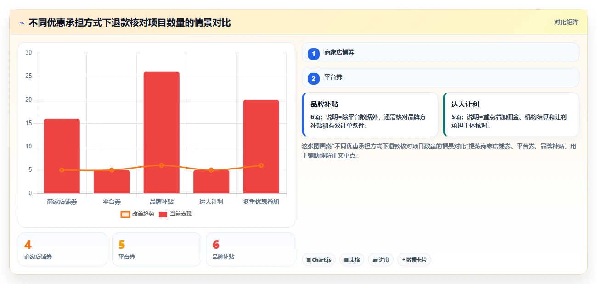Click the stat card showing 6 品牌补贴

(x=250, y=249)
